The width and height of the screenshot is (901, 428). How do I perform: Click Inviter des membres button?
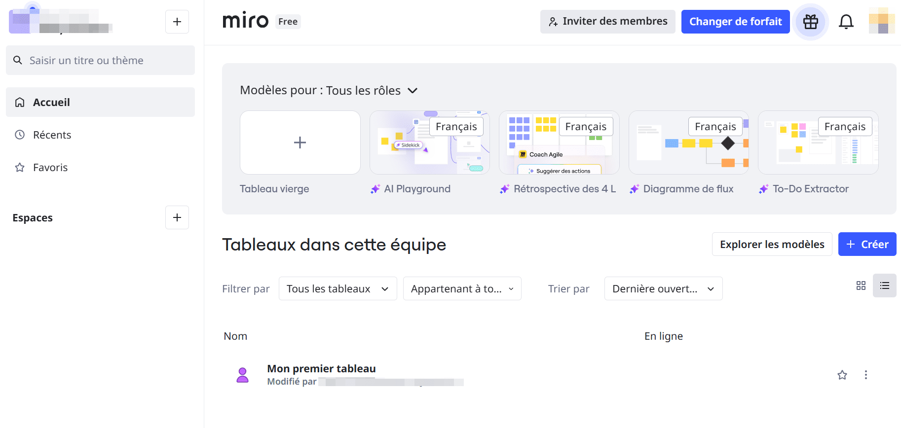pos(608,22)
